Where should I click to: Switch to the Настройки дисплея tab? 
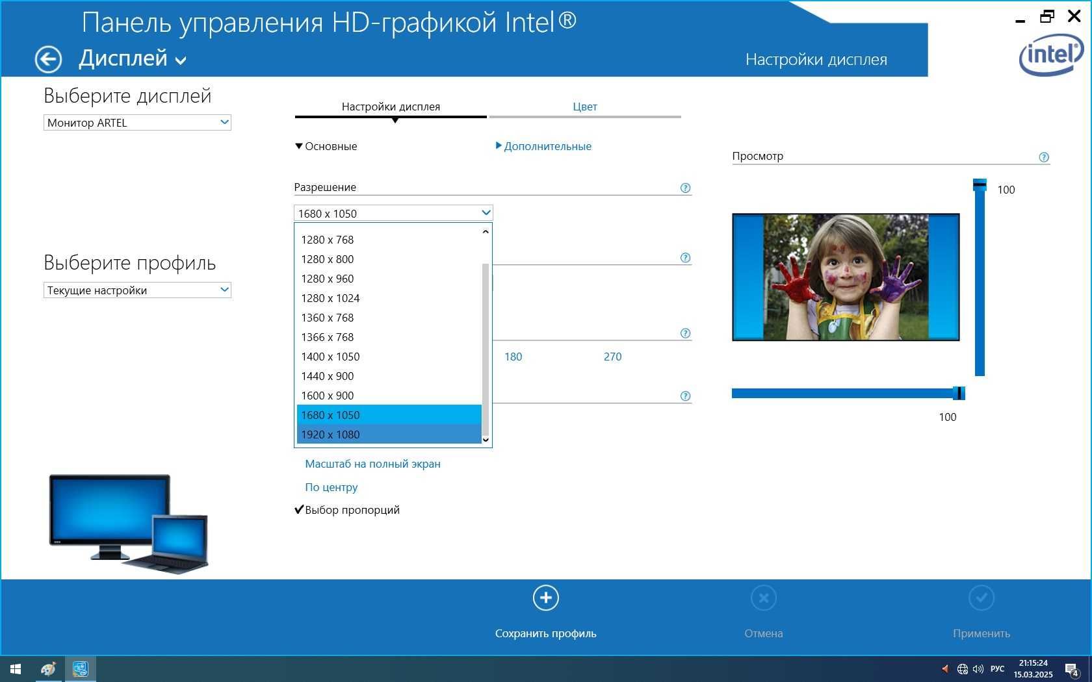click(391, 107)
